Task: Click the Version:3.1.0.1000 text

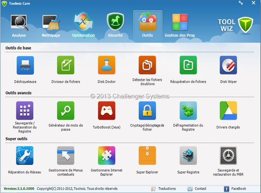Action: click(x=19, y=189)
